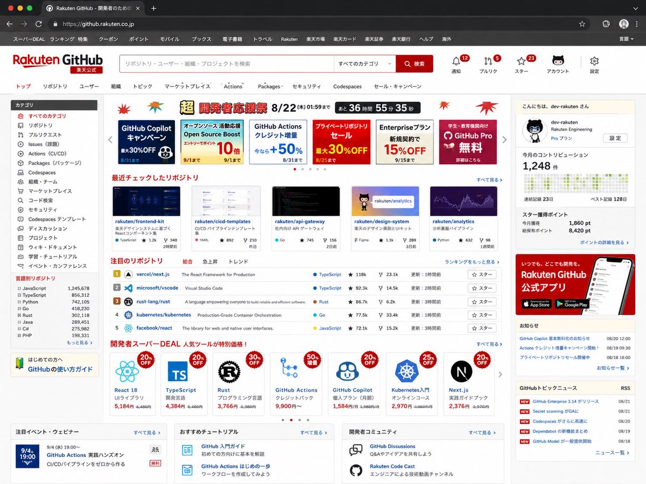Click the first deal carousel pagination dot
646x484 pixels.
[x=283, y=419]
